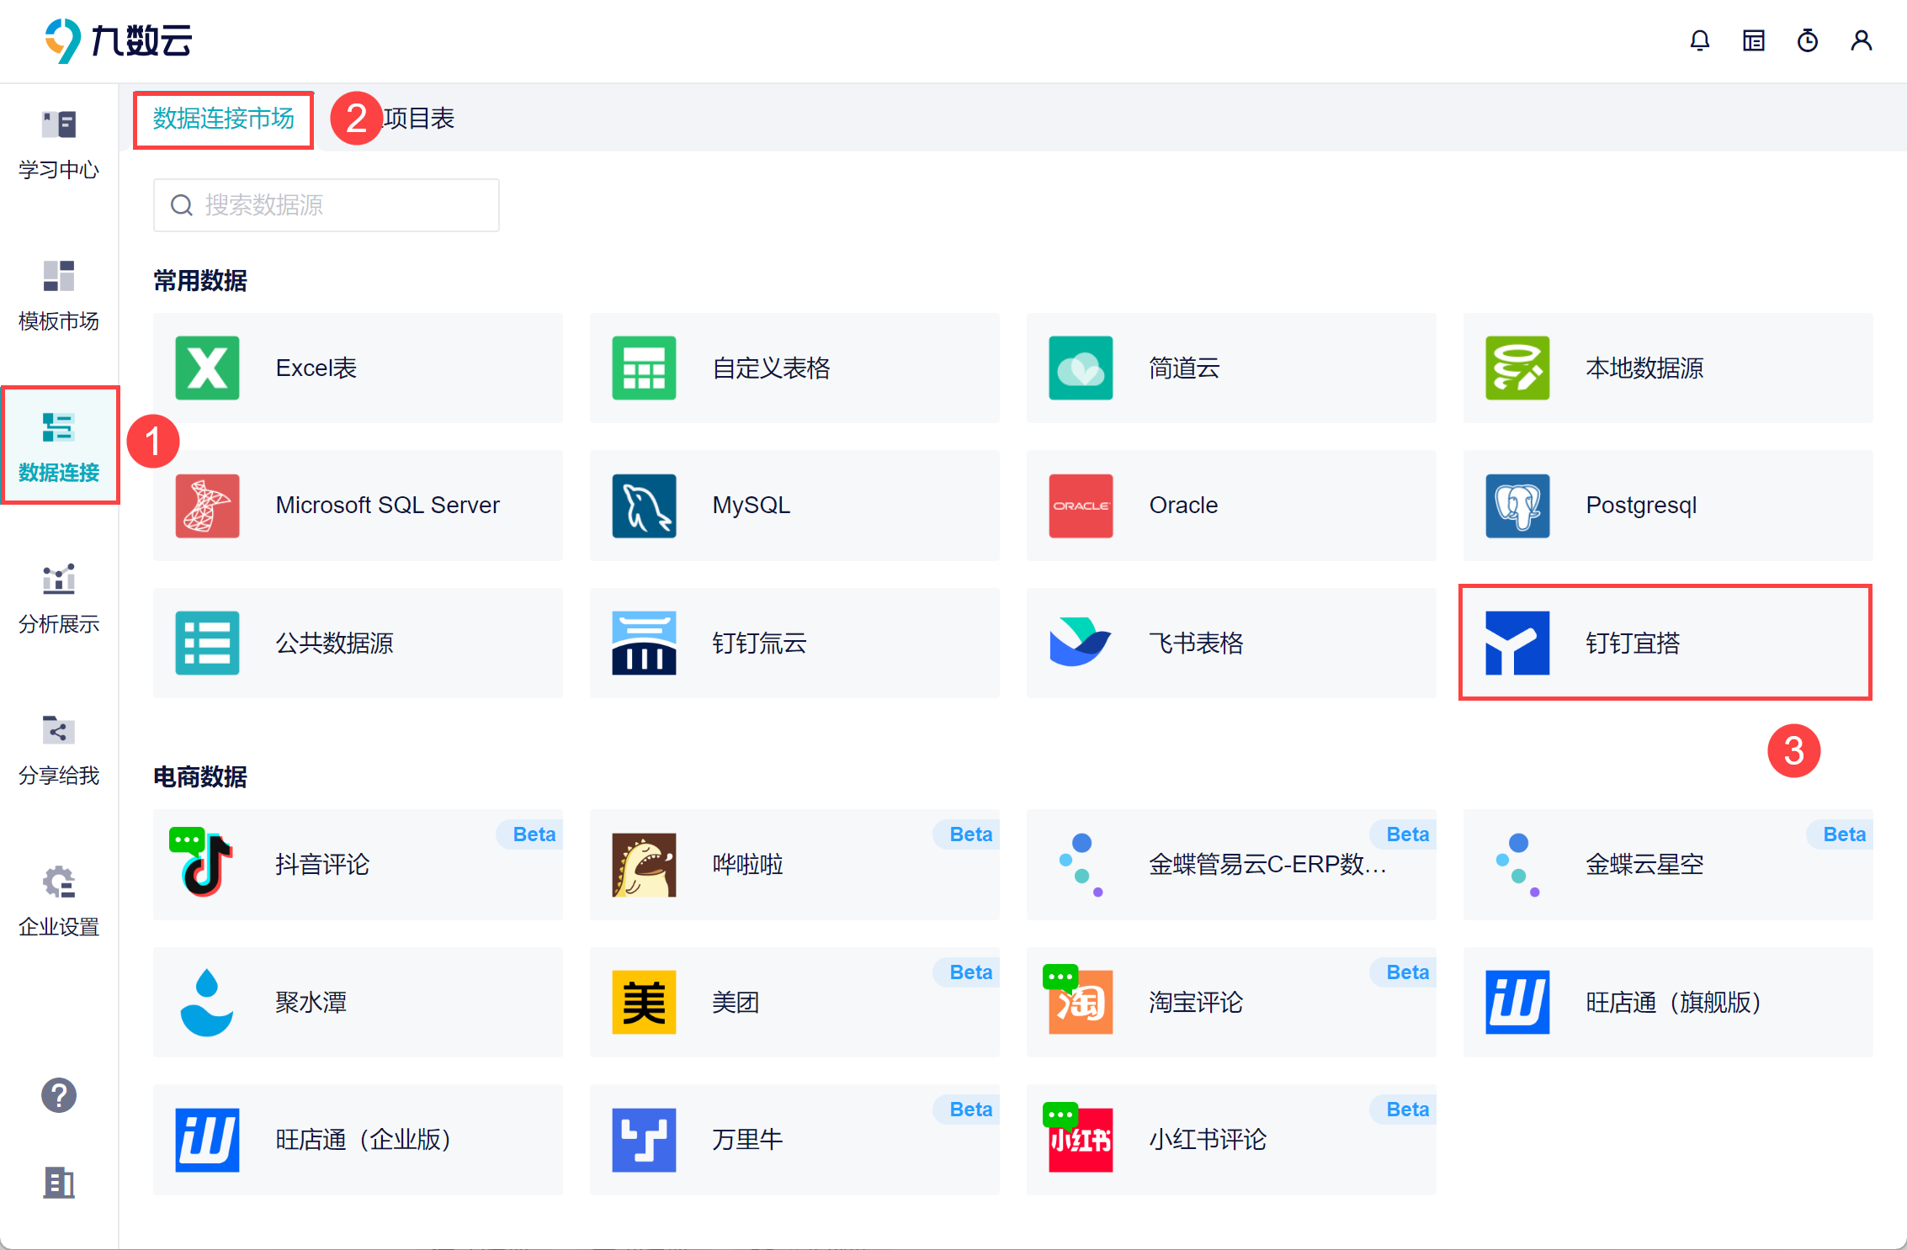Viewport: 1907px width, 1250px height.
Task: Open the notification bell icon
Action: (x=1700, y=40)
